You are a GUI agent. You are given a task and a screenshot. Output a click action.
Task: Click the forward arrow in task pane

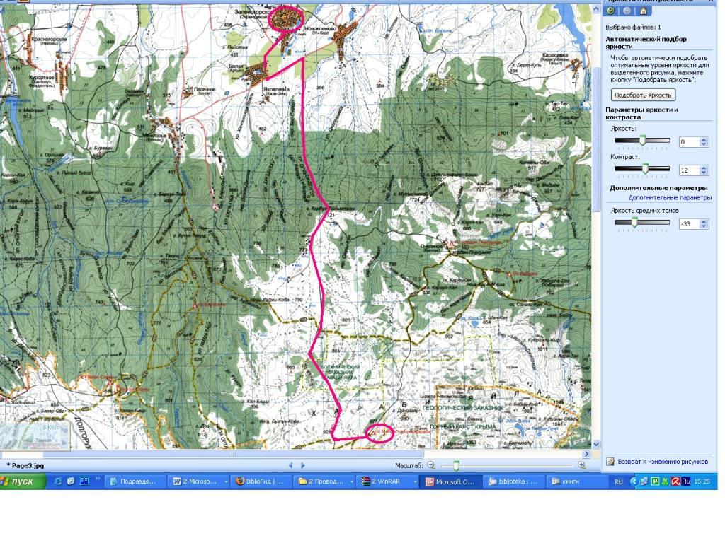coord(627,11)
